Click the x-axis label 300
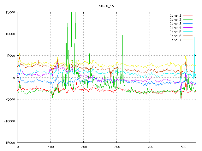This screenshot has height=151, width=202. pos(117,147)
